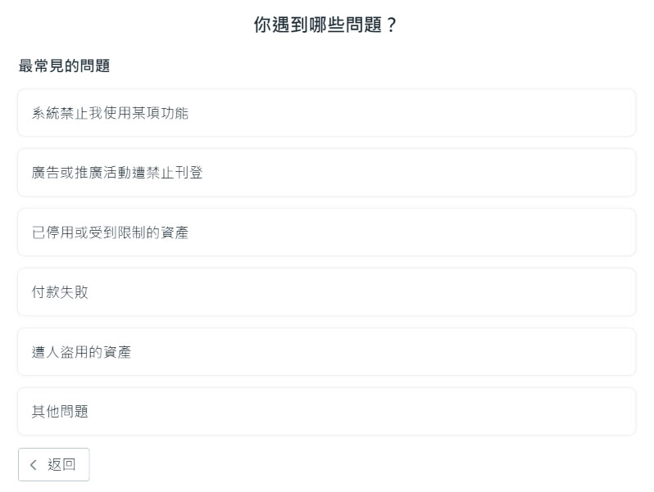The image size is (654, 492).
Task: Select the last issue card for other problems
Action: [x=326, y=412]
